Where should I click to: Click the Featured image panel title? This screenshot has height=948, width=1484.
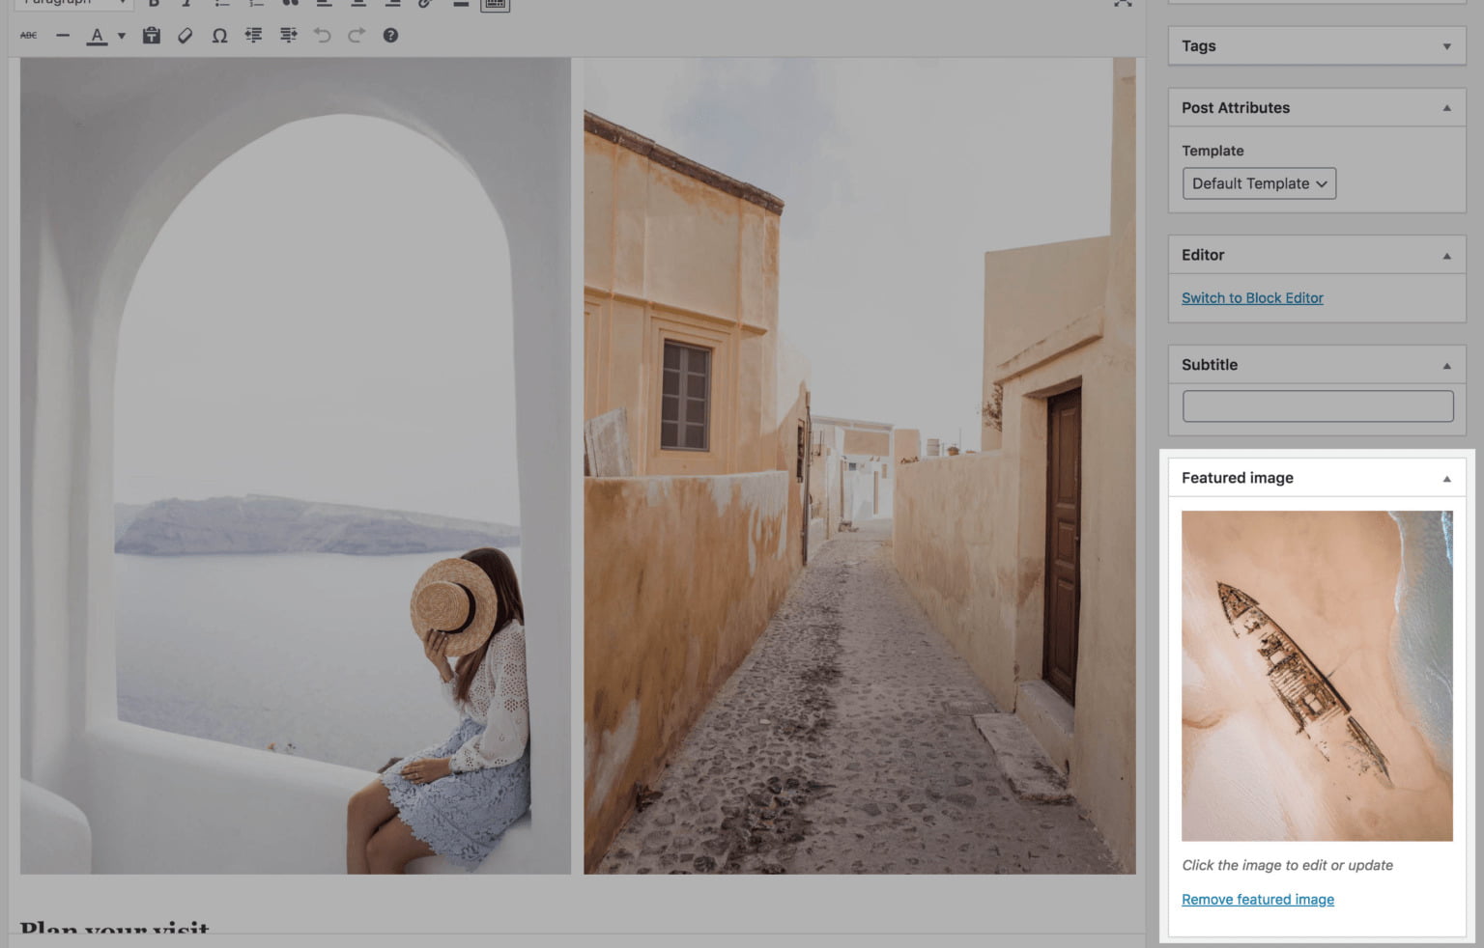coord(1237,478)
